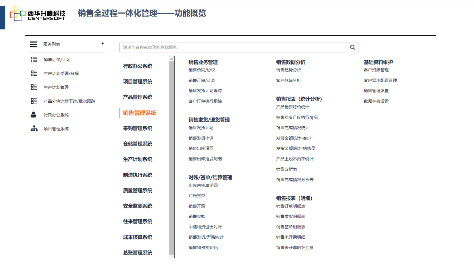
Task: Go to 客户资源管理
Action: pos(376,70)
